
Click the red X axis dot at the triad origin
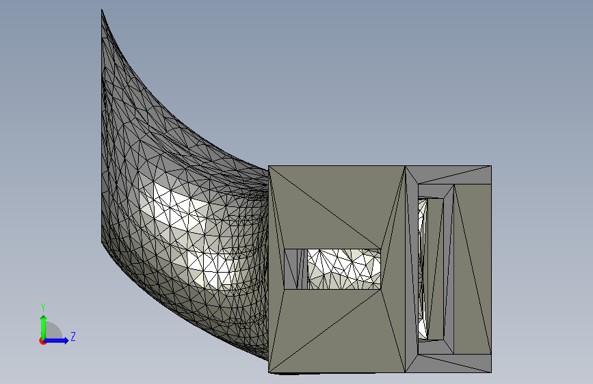coord(42,341)
